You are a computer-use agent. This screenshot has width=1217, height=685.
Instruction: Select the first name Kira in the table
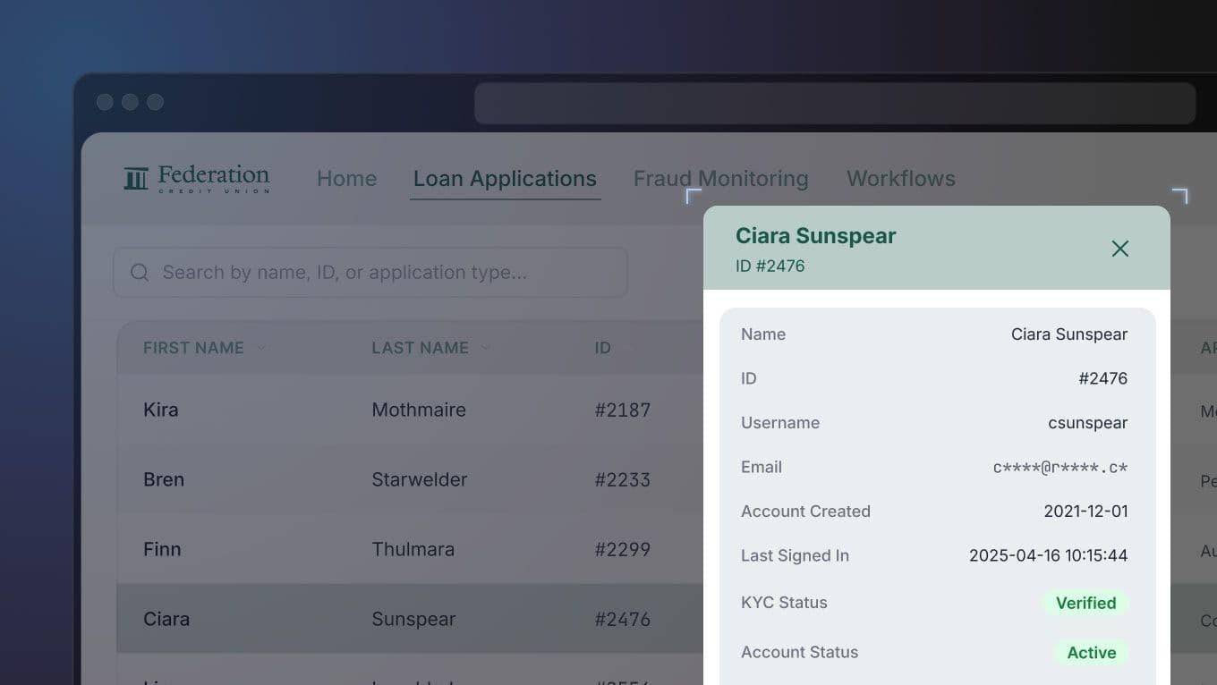tap(161, 410)
